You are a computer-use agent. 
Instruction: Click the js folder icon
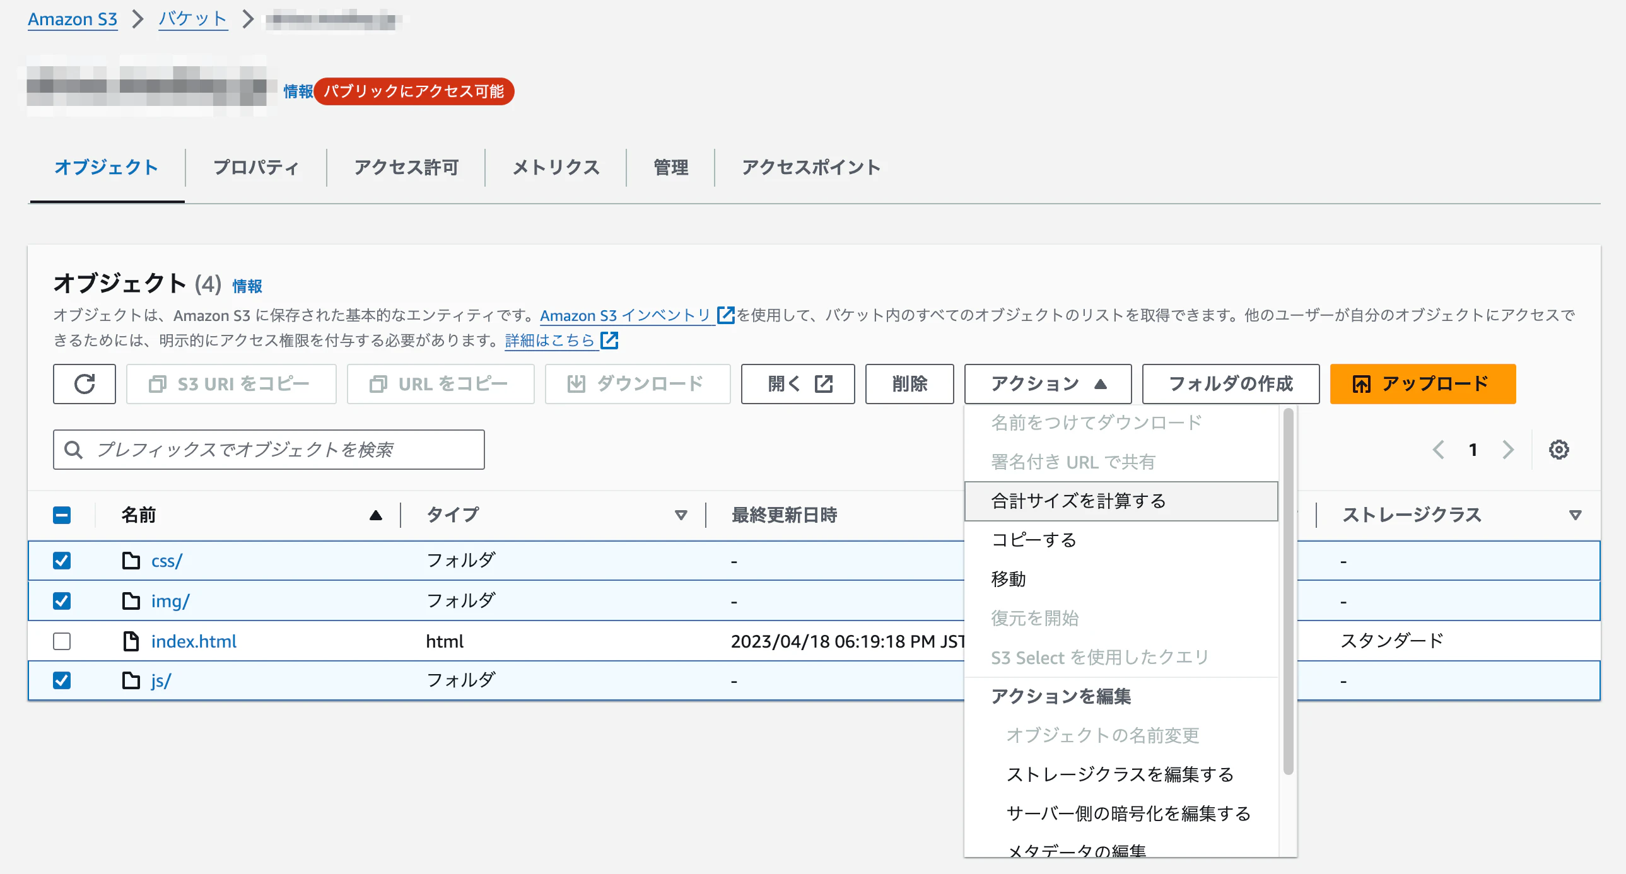tap(131, 680)
